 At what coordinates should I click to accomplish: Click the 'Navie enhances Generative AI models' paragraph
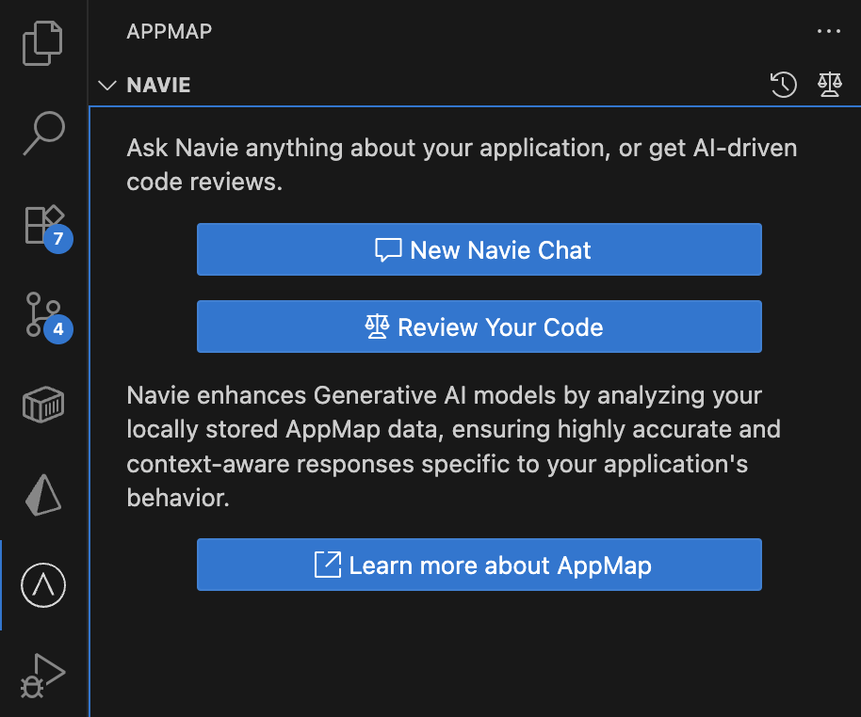pyautogui.click(x=453, y=447)
